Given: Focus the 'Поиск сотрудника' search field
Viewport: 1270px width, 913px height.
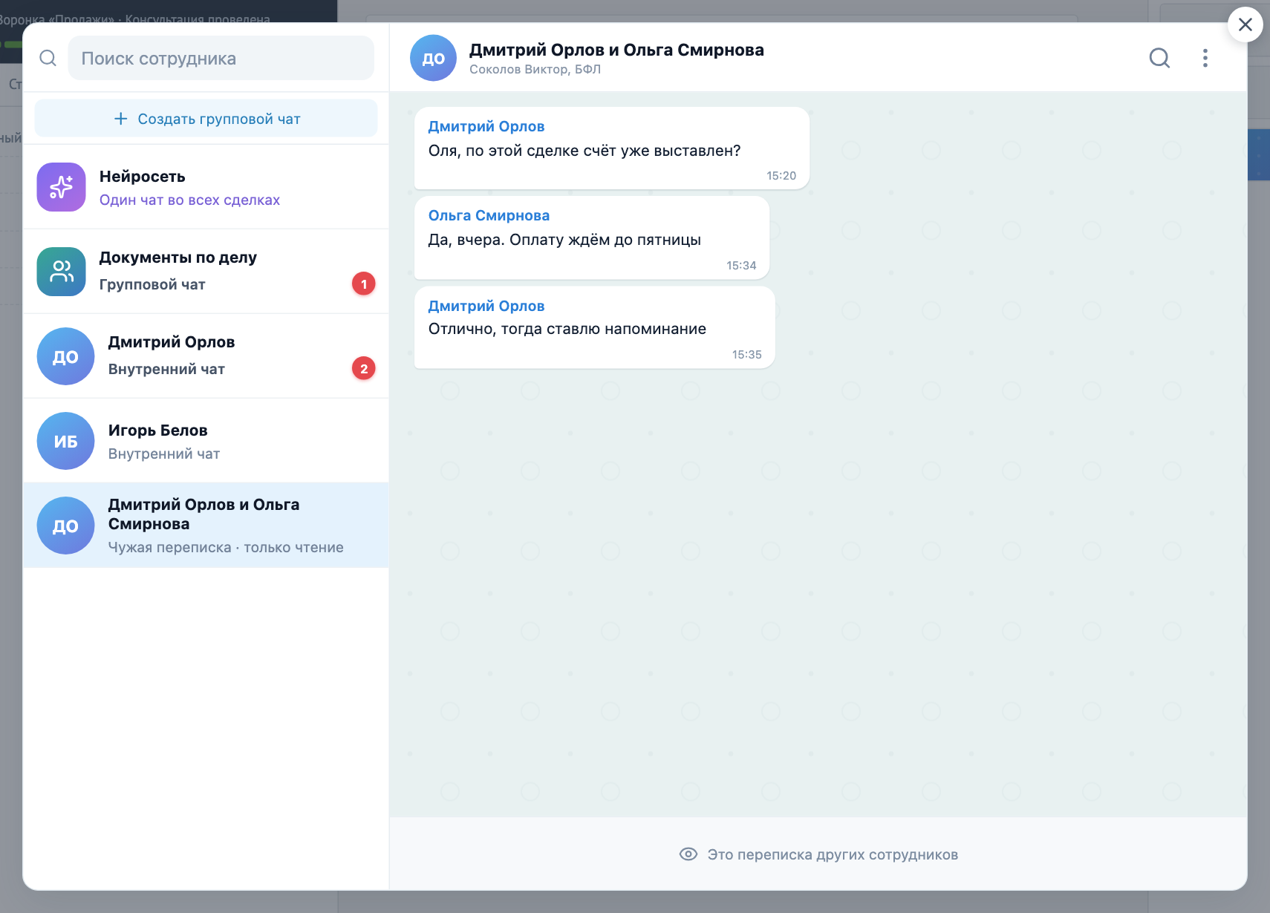Looking at the screenshot, I should point(221,58).
